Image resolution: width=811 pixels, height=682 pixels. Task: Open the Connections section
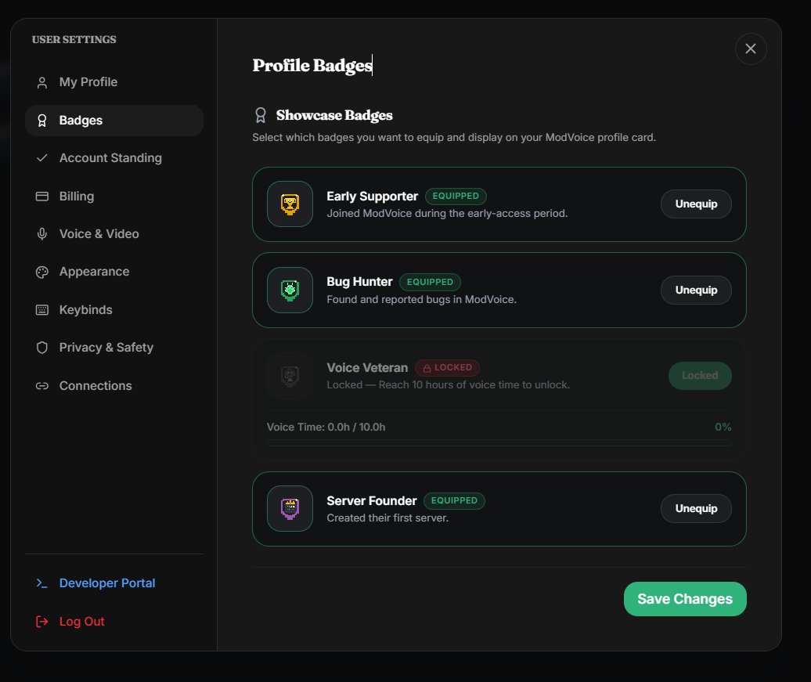pos(114,386)
